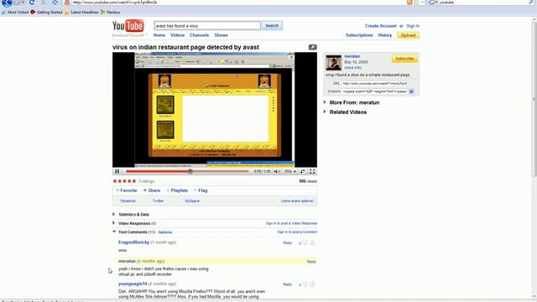Subscribe to meratun's channel
Viewport: 537px width, 302px height.
click(404, 59)
